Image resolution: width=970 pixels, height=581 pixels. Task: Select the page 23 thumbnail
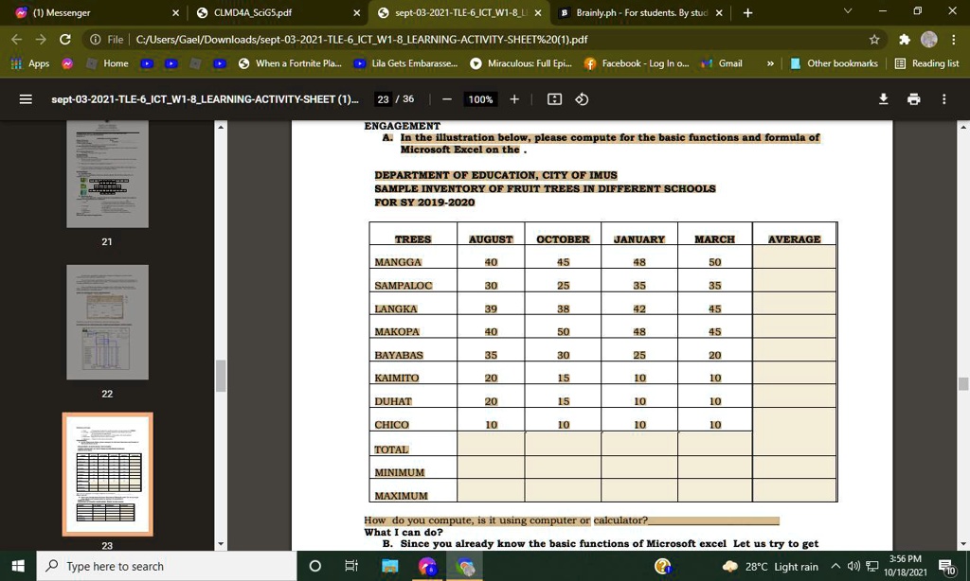(x=108, y=473)
